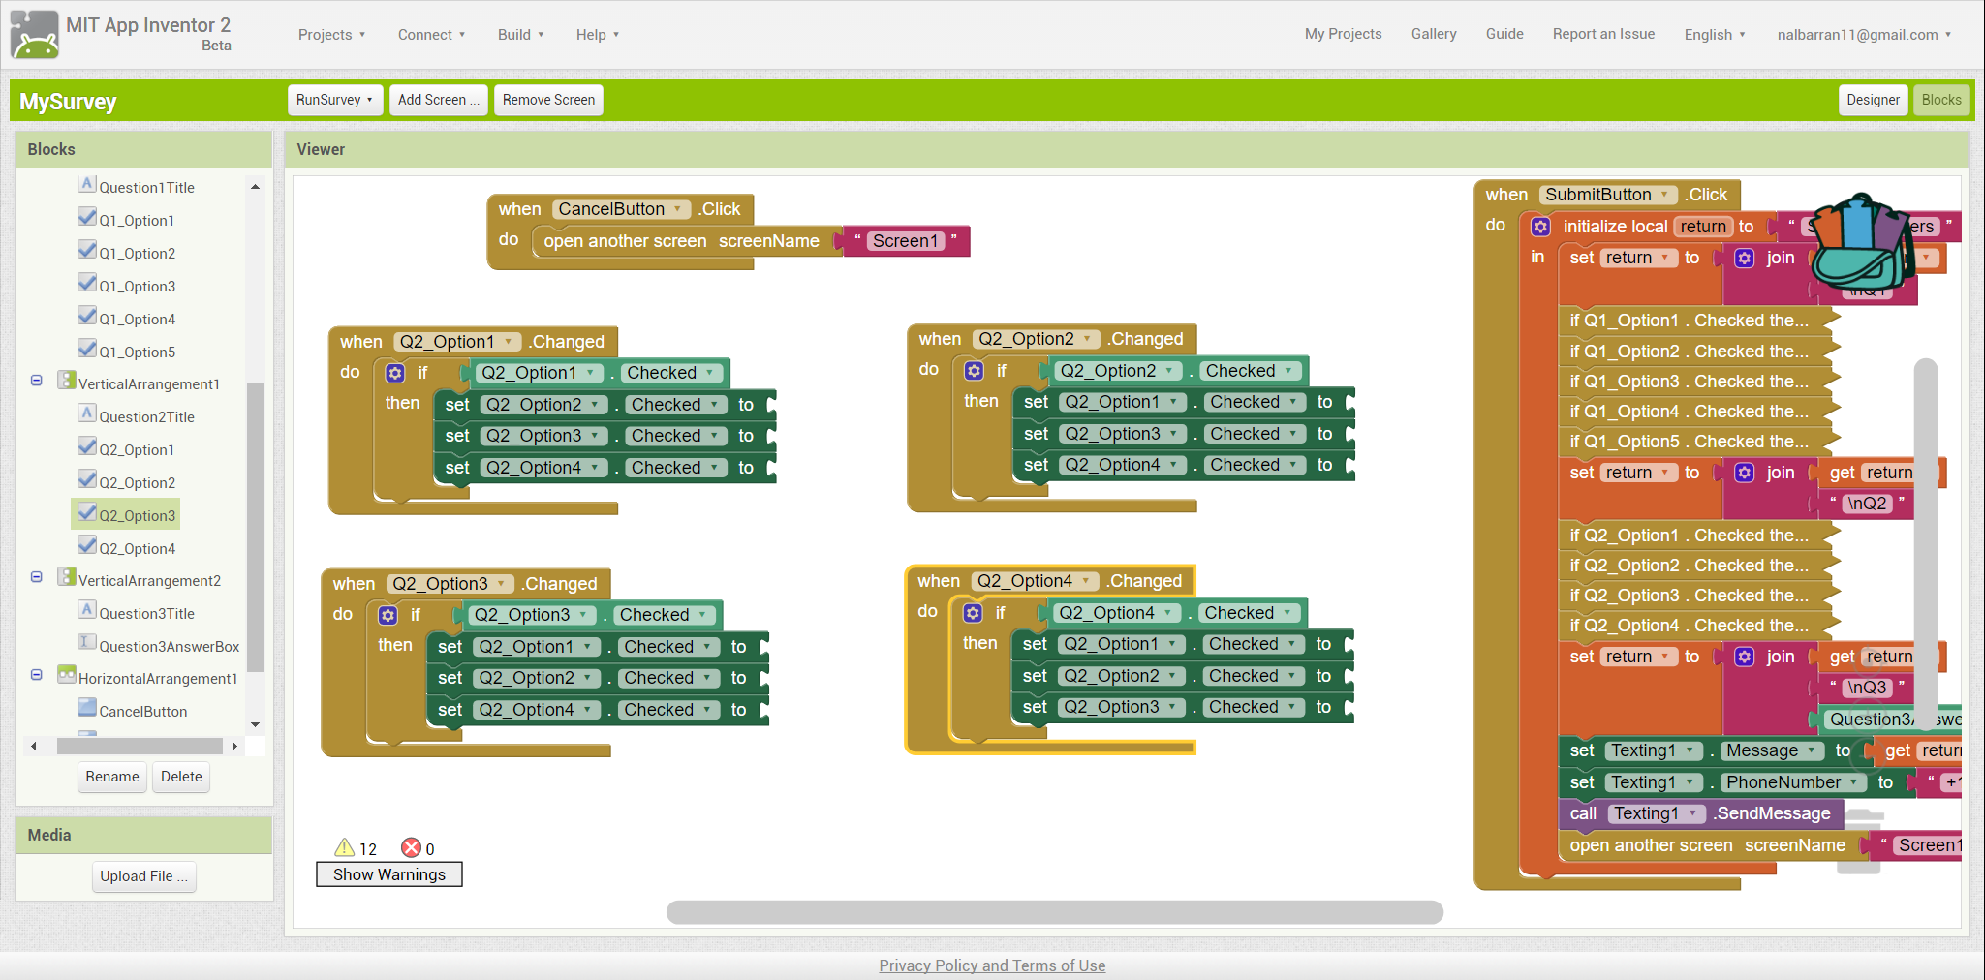Select highlighted Q2_Option3 component
This screenshot has height=980, width=1985.
(126, 514)
